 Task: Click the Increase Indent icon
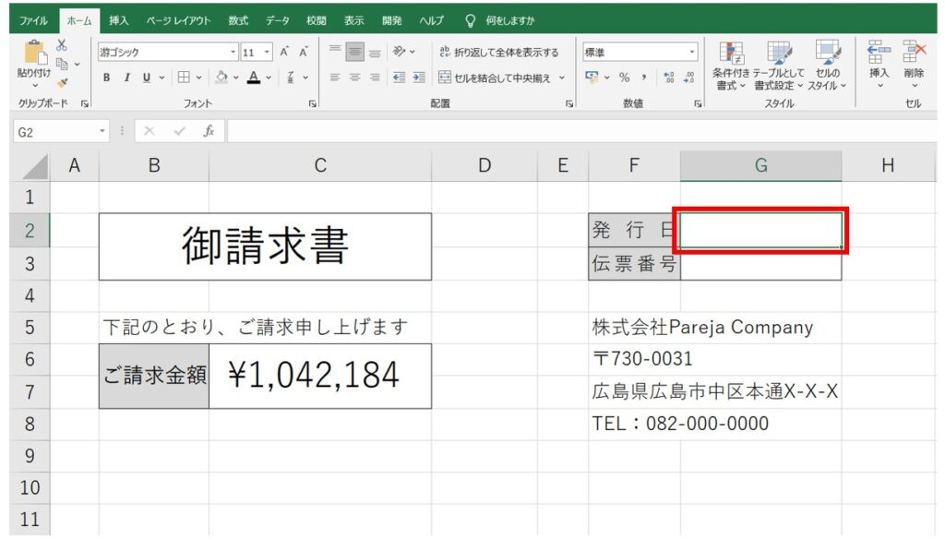pos(419,78)
